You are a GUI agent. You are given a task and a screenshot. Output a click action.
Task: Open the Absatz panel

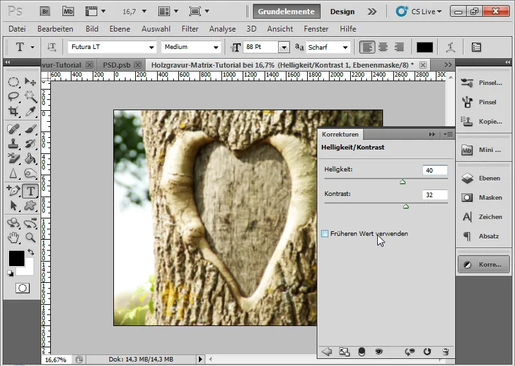(483, 236)
